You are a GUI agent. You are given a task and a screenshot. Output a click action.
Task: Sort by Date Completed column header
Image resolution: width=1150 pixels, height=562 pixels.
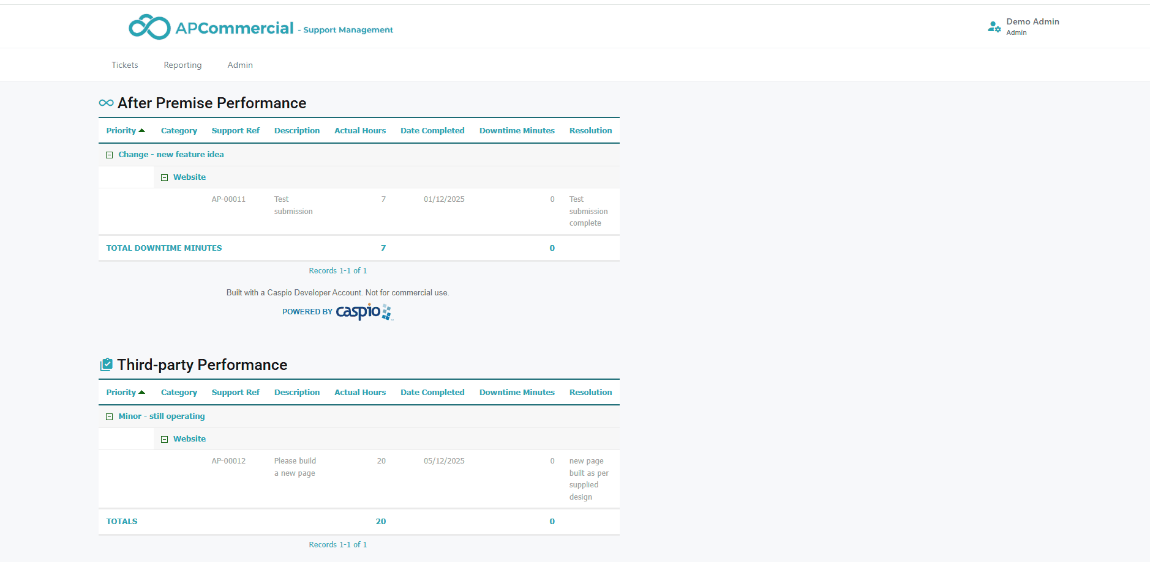pos(432,130)
